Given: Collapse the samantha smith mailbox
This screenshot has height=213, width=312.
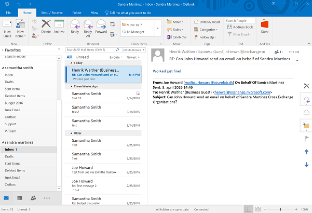Looking at the screenshot, I should 3,68.
